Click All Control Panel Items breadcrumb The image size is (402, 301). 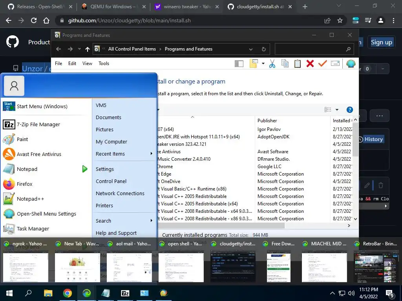coord(132,49)
